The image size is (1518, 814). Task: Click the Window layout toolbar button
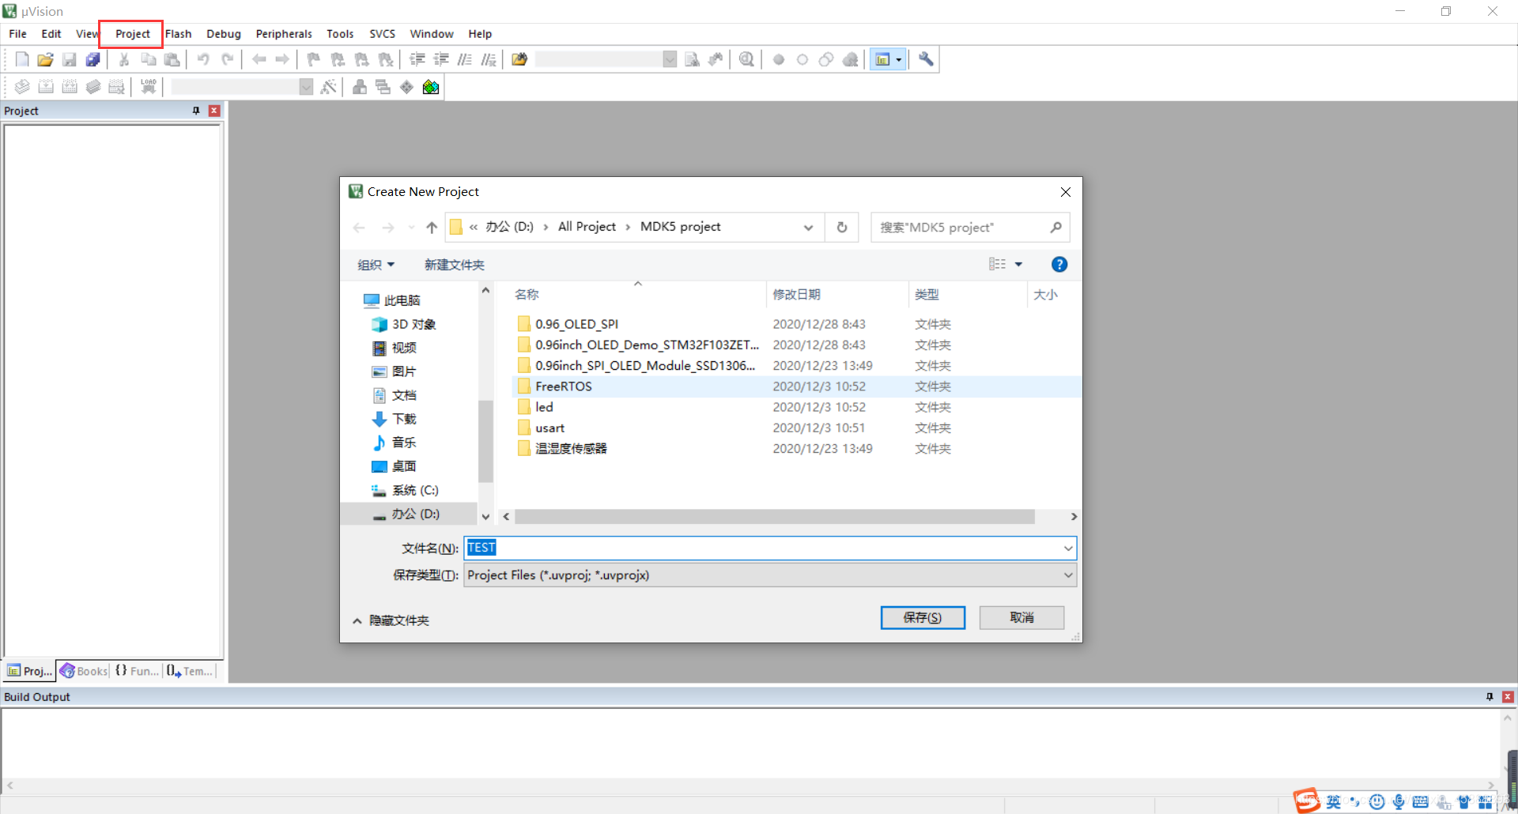click(x=883, y=59)
